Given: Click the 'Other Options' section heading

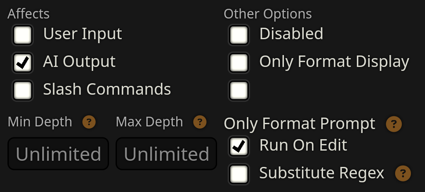Looking at the screenshot, I should click(x=268, y=14).
